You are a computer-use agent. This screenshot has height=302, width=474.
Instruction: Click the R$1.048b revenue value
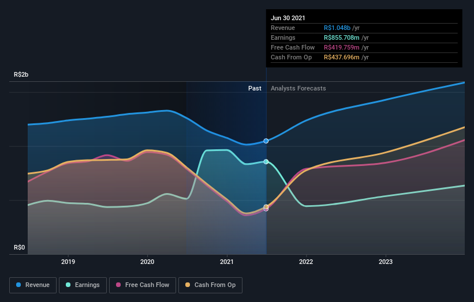pos(337,28)
